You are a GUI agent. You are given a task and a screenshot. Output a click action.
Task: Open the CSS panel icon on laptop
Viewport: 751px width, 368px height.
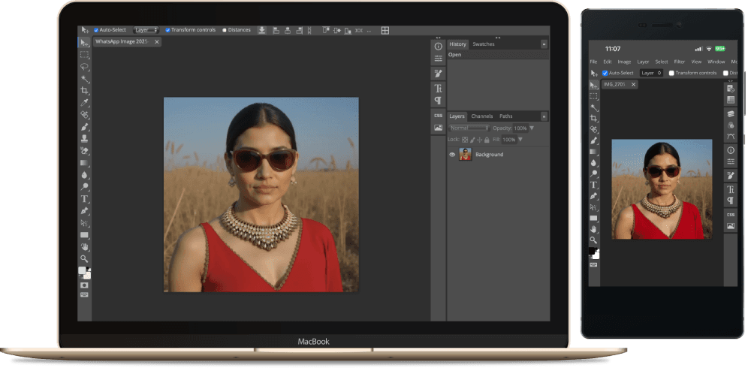tap(438, 116)
